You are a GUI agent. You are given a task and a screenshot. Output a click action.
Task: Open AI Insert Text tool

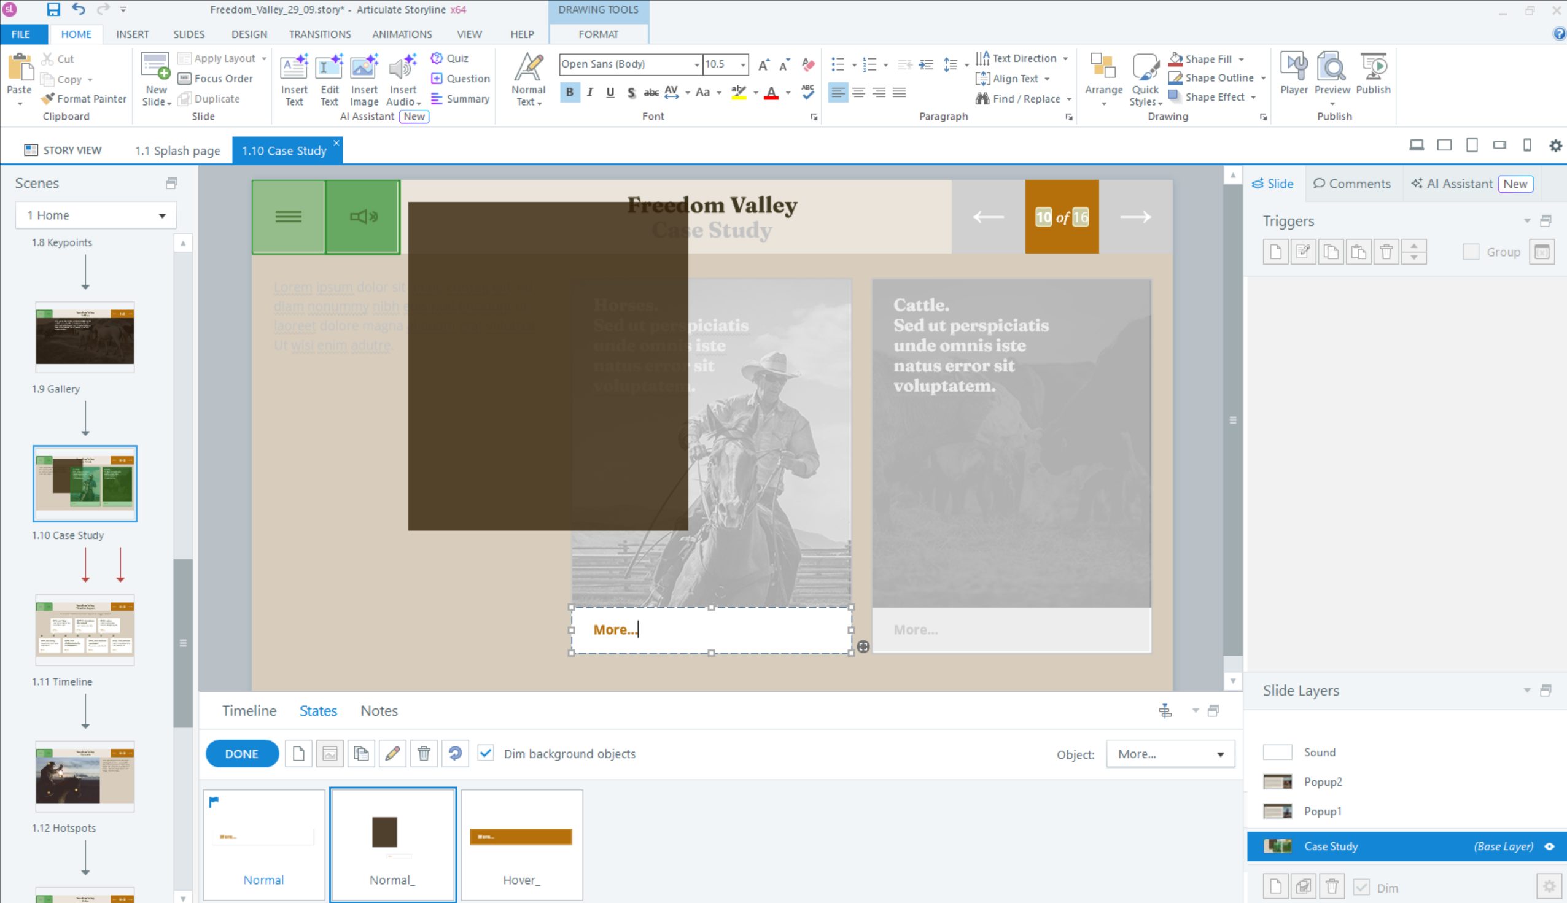[x=294, y=79]
